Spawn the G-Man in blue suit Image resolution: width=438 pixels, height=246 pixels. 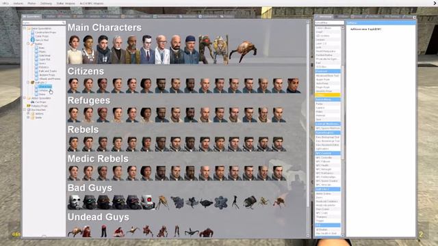coord(148,50)
